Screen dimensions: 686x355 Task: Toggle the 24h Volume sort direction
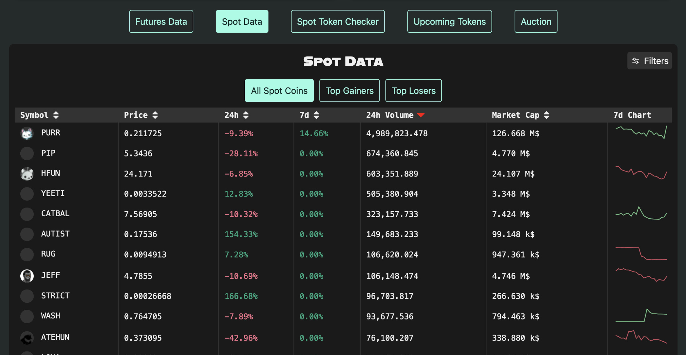tap(421, 115)
